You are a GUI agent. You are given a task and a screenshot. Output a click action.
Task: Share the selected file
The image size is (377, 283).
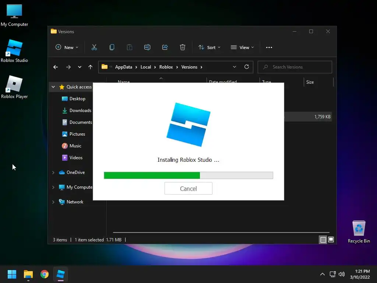point(165,48)
